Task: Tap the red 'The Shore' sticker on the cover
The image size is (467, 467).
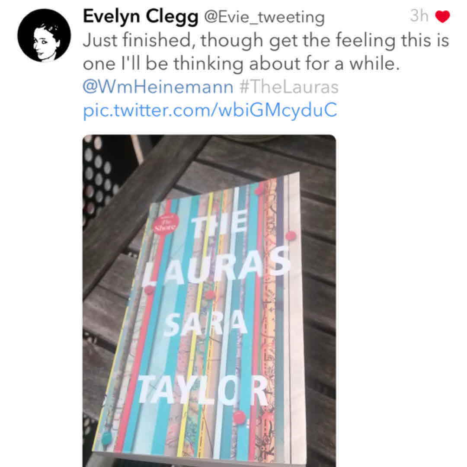Action: coord(165,224)
